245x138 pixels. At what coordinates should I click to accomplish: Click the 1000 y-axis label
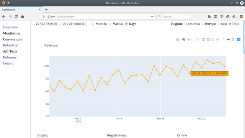point(47,66)
